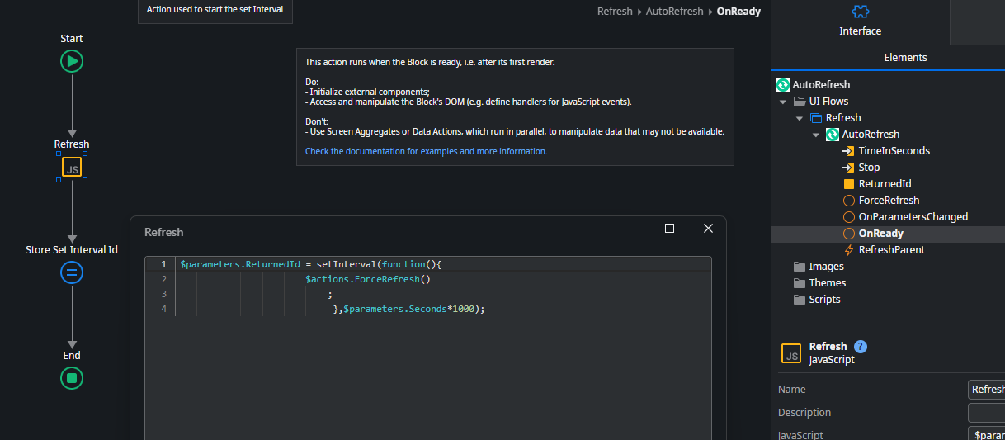Select the Store Set Interval Id assign node
This screenshot has height=440, width=1005.
click(72, 272)
